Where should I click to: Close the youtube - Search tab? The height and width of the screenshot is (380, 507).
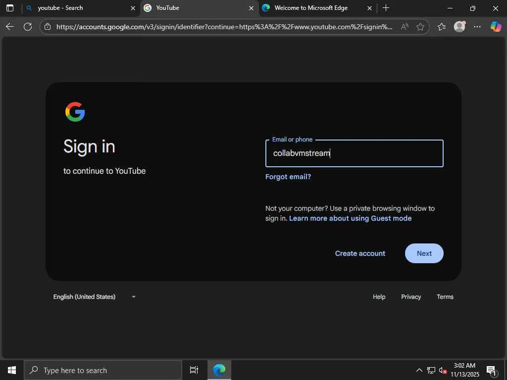tap(133, 8)
